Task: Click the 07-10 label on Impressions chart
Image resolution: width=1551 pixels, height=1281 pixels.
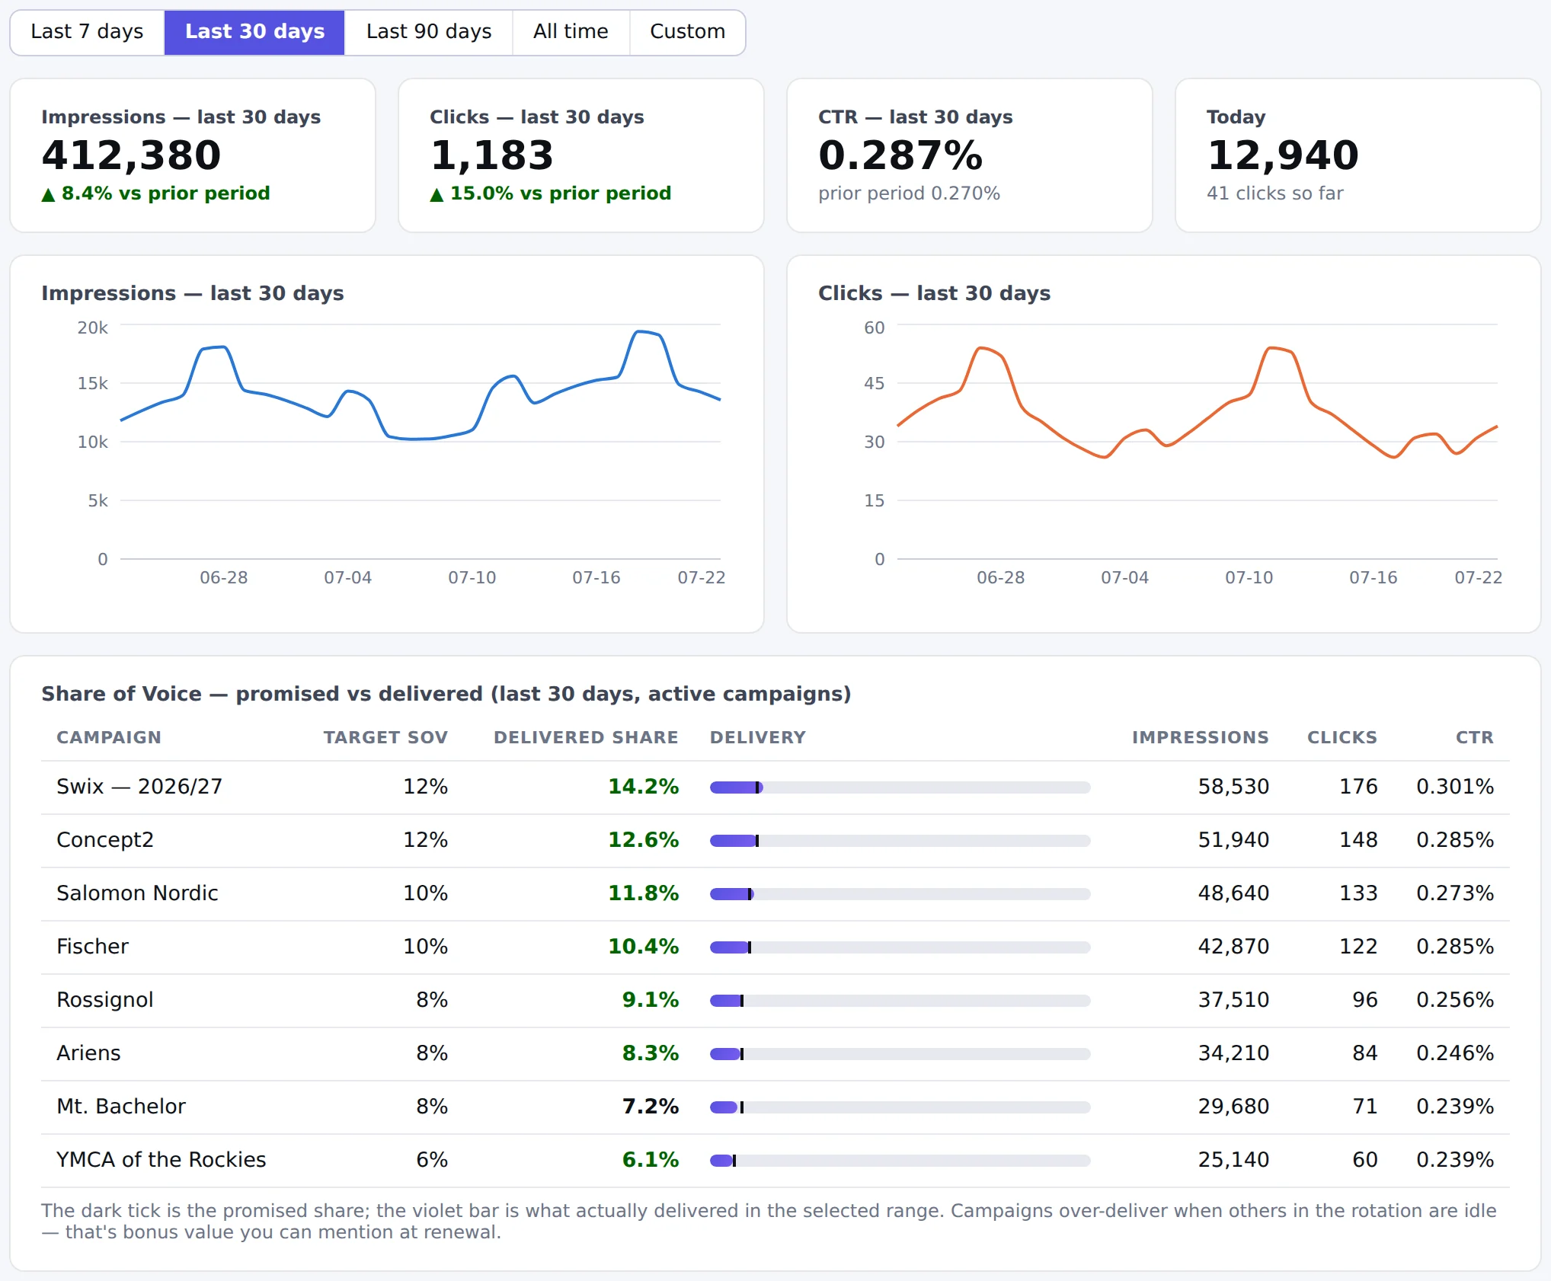Action: (x=472, y=577)
